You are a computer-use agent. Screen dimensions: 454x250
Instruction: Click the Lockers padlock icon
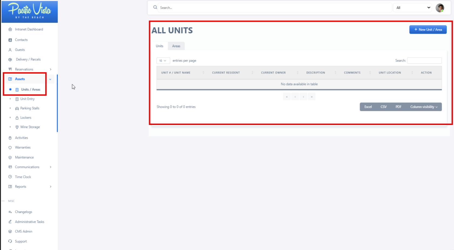tap(17, 118)
